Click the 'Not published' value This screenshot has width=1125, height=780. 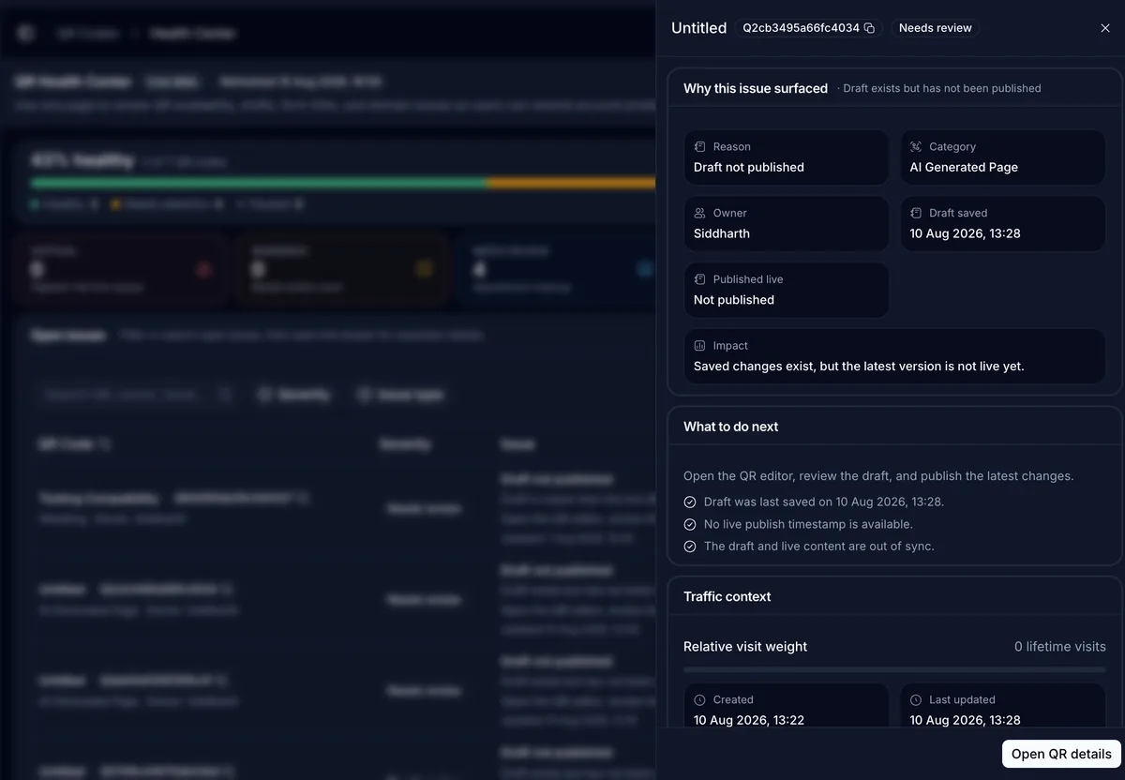[x=734, y=300]
